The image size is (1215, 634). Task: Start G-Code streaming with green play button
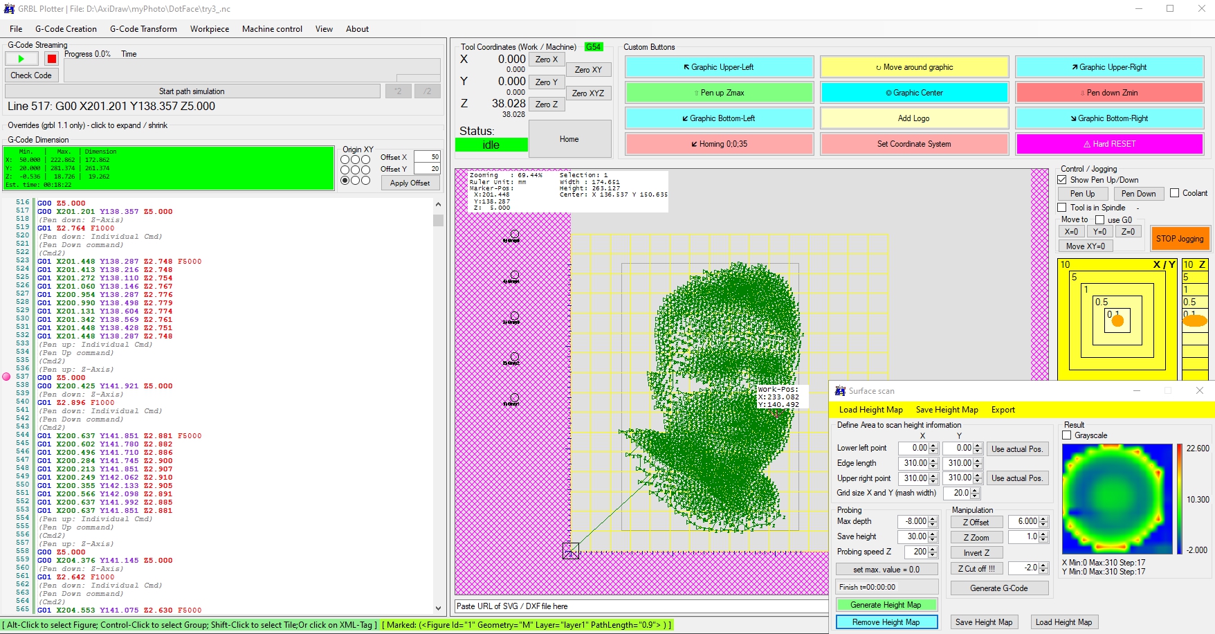tap(21, 60)
